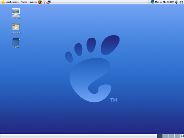Click the notification area handle before update icon

click(x=149, y=2)
